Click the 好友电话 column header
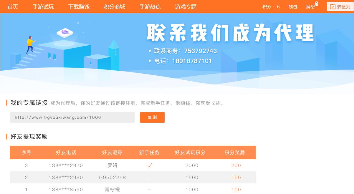 [x=66, y=152]
